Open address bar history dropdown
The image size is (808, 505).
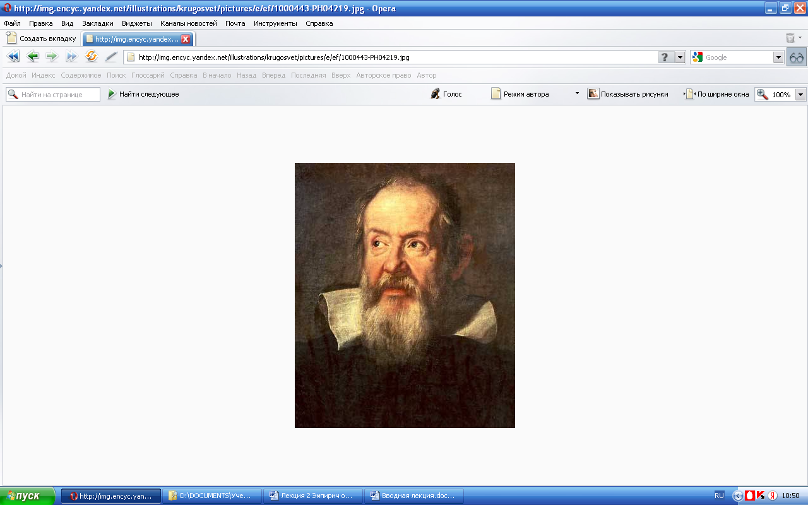pyautogui.click(x=680, y=57)
